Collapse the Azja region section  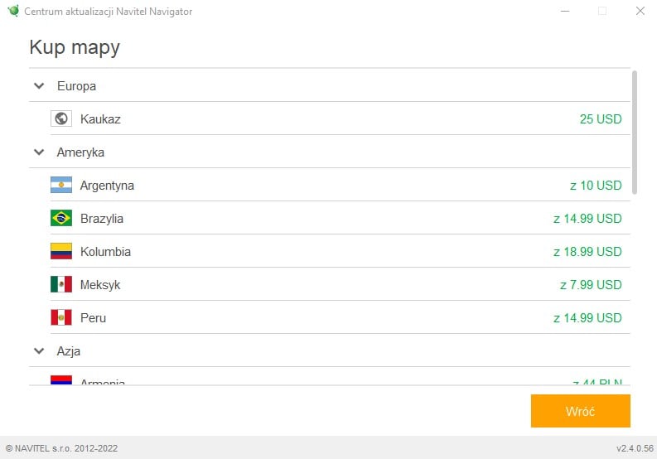[38, 350]
